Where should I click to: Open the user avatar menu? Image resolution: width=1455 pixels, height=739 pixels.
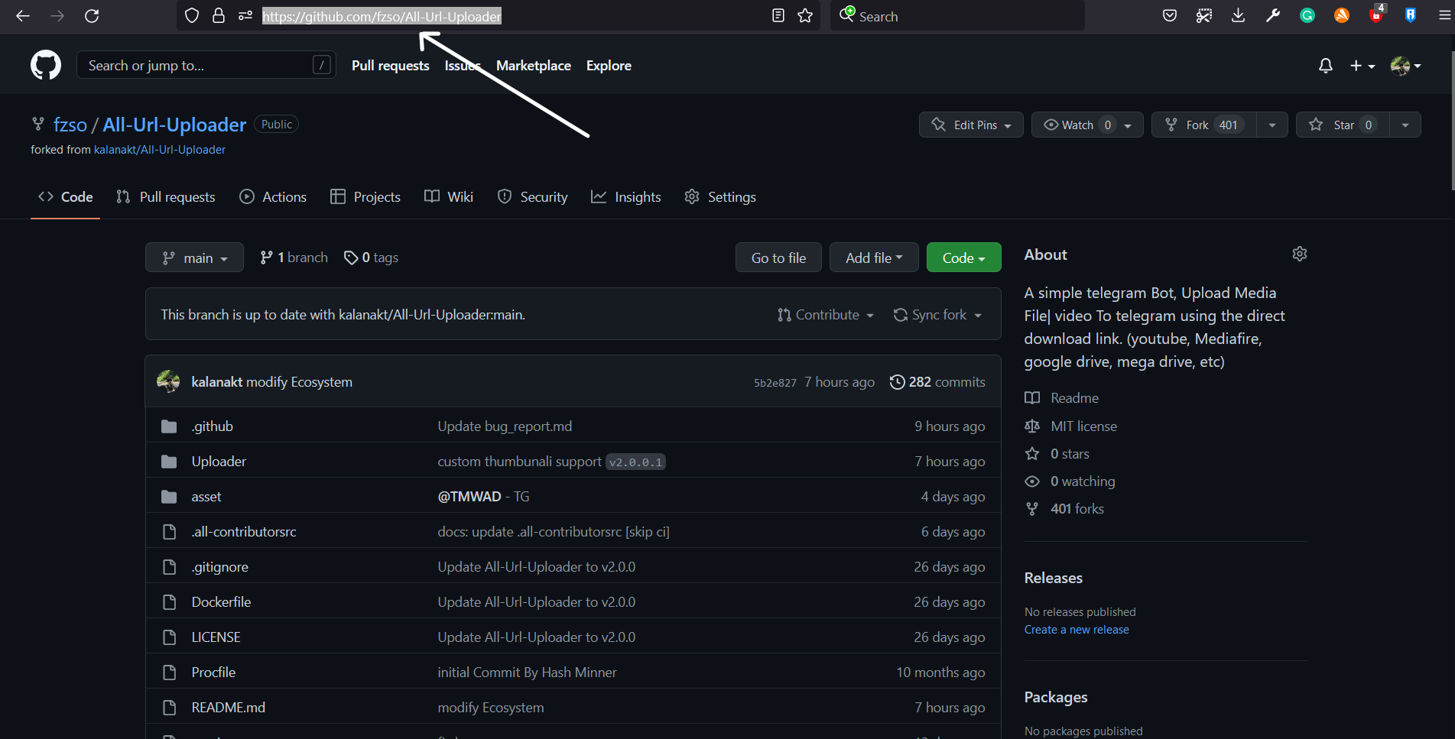[x=1405, y=66]
